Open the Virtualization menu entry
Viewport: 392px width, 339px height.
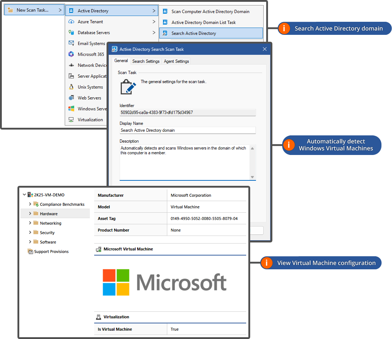tap(86, 119)
